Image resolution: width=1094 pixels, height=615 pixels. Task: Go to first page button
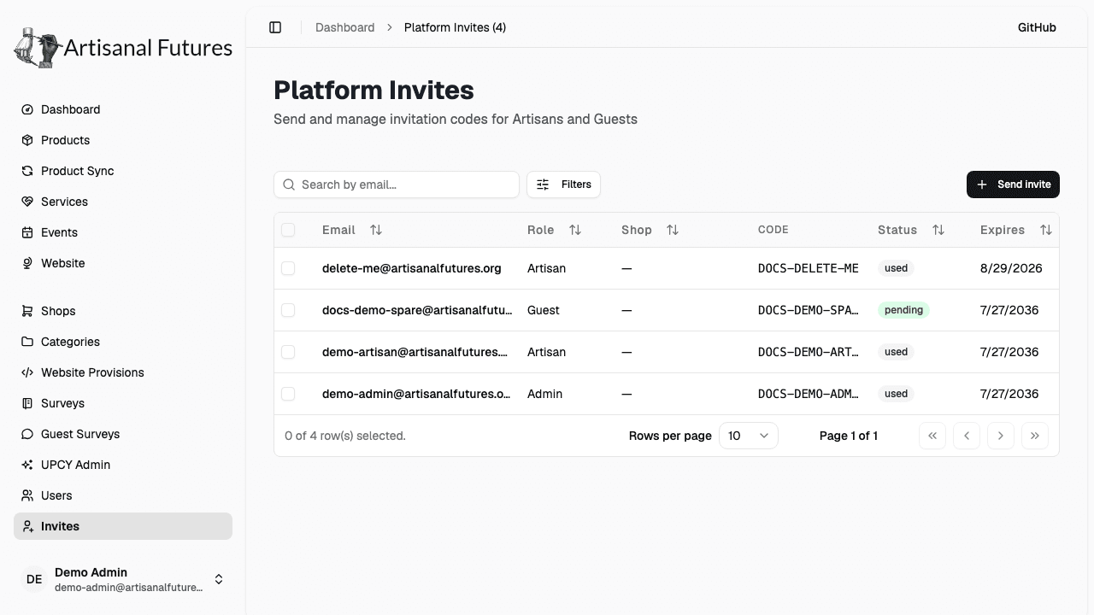[932, 436]
